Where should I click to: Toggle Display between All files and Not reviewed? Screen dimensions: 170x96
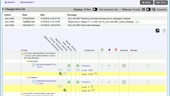(95, 9)
